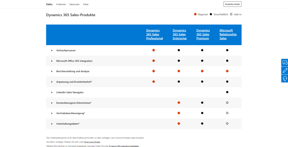Open Dynamics 365 Sales Enterprise link
Image resolution: width=288 pixels, height=147 pixels.
(180, 35)
